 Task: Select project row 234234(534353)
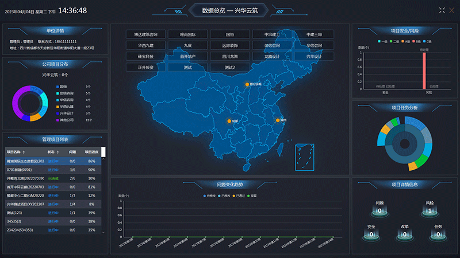coord(53,230)
